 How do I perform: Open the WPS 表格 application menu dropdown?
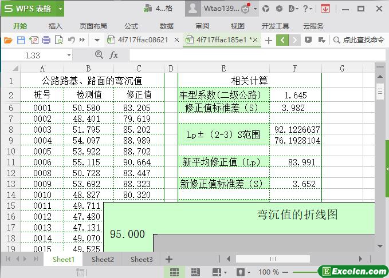click(x=60, y=9)
